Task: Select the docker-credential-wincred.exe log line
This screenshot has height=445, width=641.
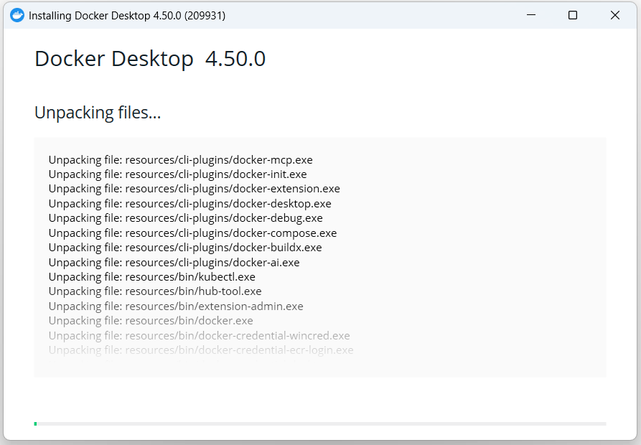Action: (x=199, y=335)
